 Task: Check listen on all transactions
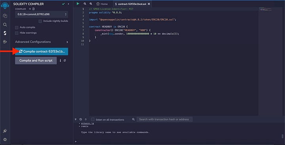(x=93, y=119)
